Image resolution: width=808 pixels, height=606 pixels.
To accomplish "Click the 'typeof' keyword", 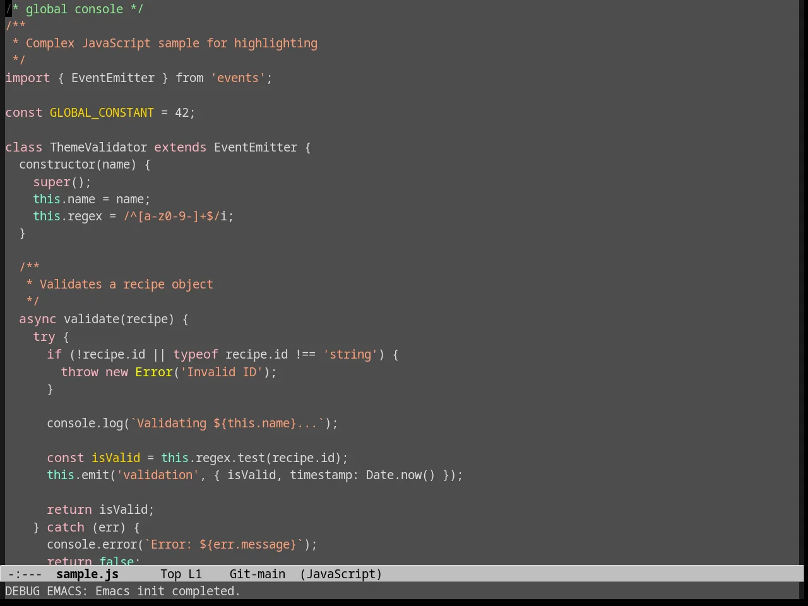I will 195,354.
